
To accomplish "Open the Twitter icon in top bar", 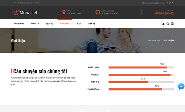I will click(x=172, y=3).
